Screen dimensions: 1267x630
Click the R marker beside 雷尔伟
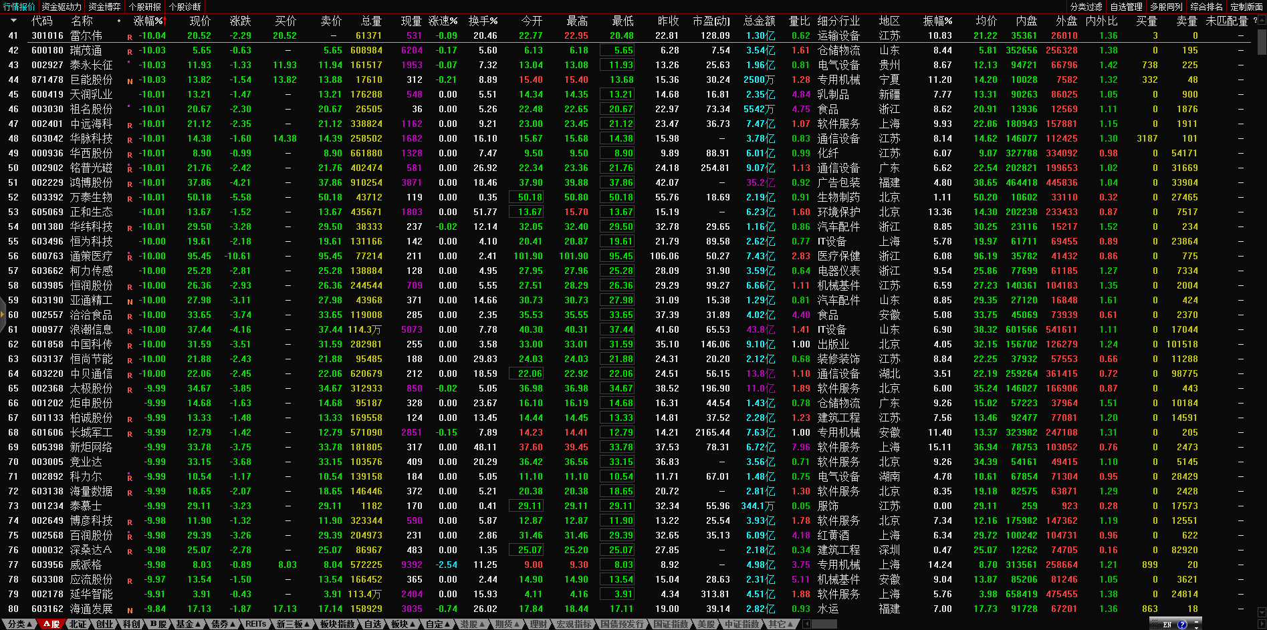130,37
